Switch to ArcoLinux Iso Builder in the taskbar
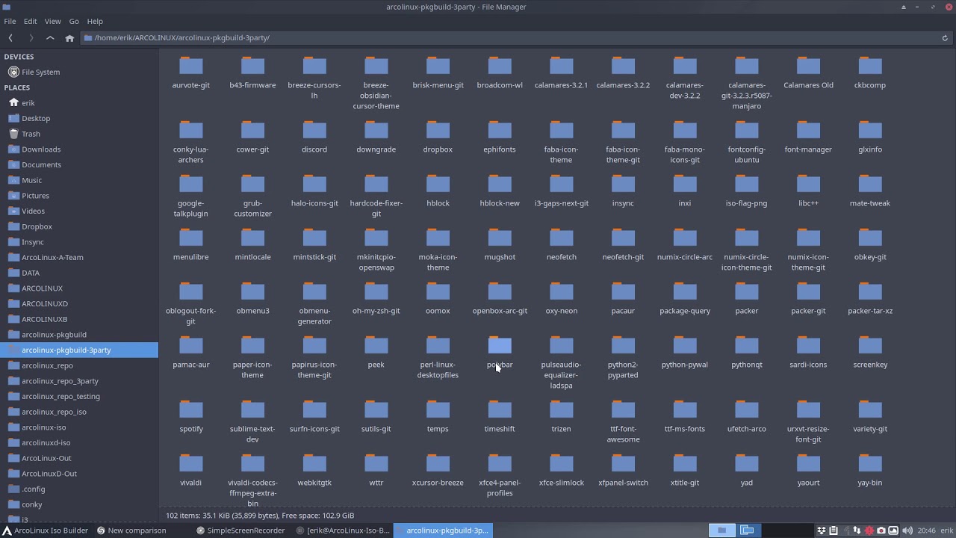The image size is (956, 538). pos(46,531)
